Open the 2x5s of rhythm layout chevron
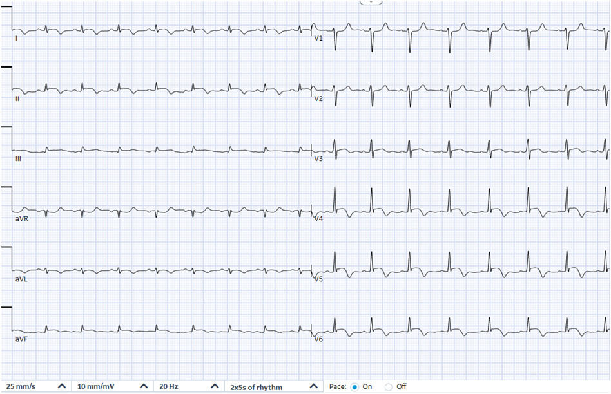Screen dimensions: 611x394 (x=314, y=386)
